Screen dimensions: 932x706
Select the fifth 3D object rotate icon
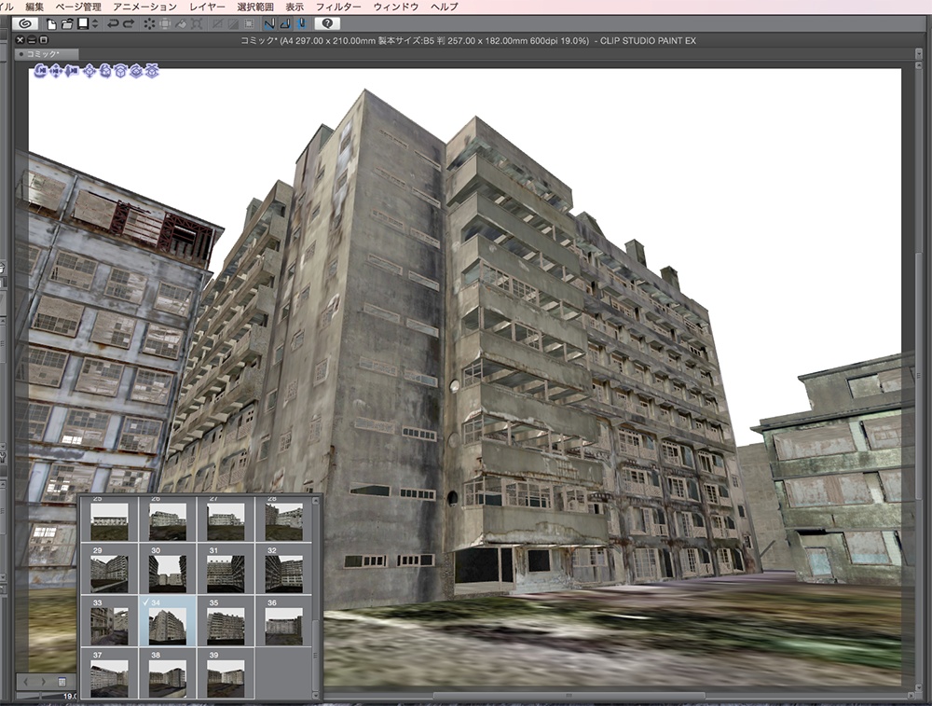click(105, 72)
